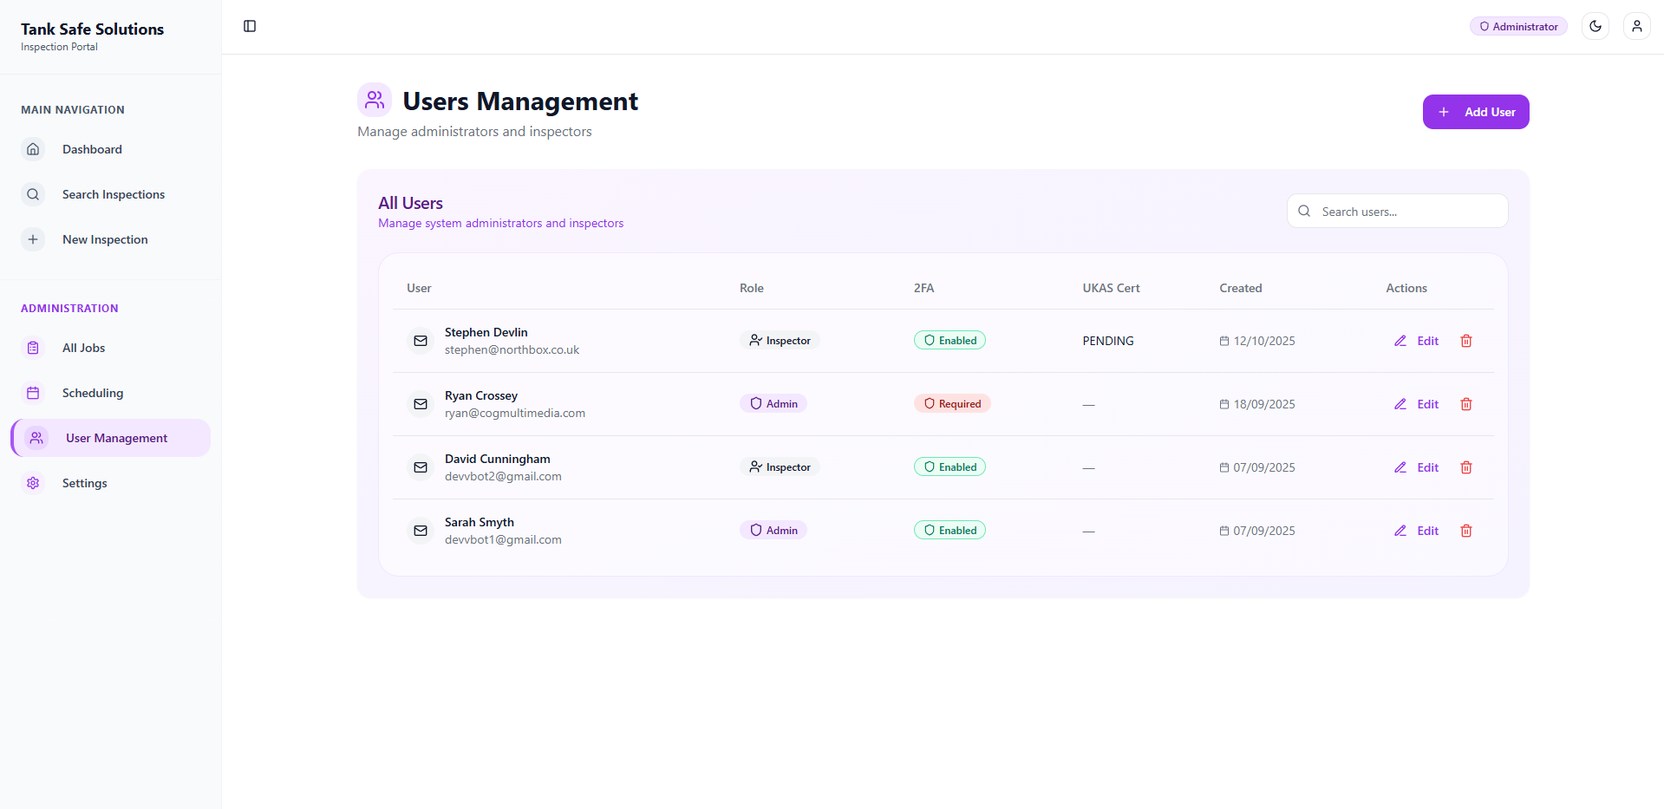Switch theme using the moon icon

click(1595, 26)
